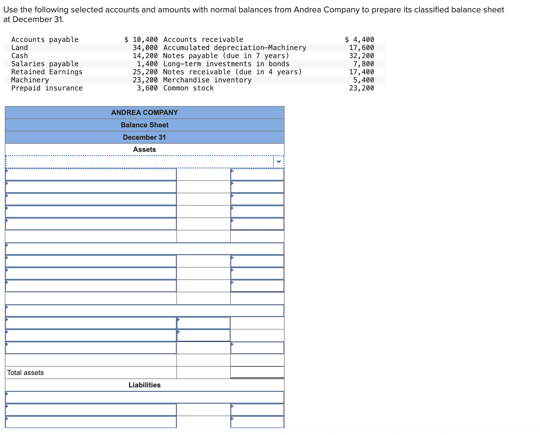This screenshot has height=435, width=540.
Task: Click the Assets section heading
Action: coord(145,149)
